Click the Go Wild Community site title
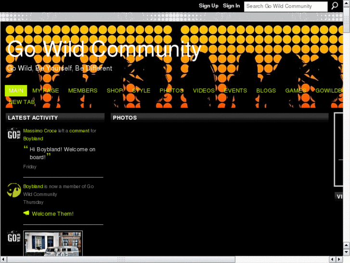The image size is (350, 263). [x=104, y=49]
